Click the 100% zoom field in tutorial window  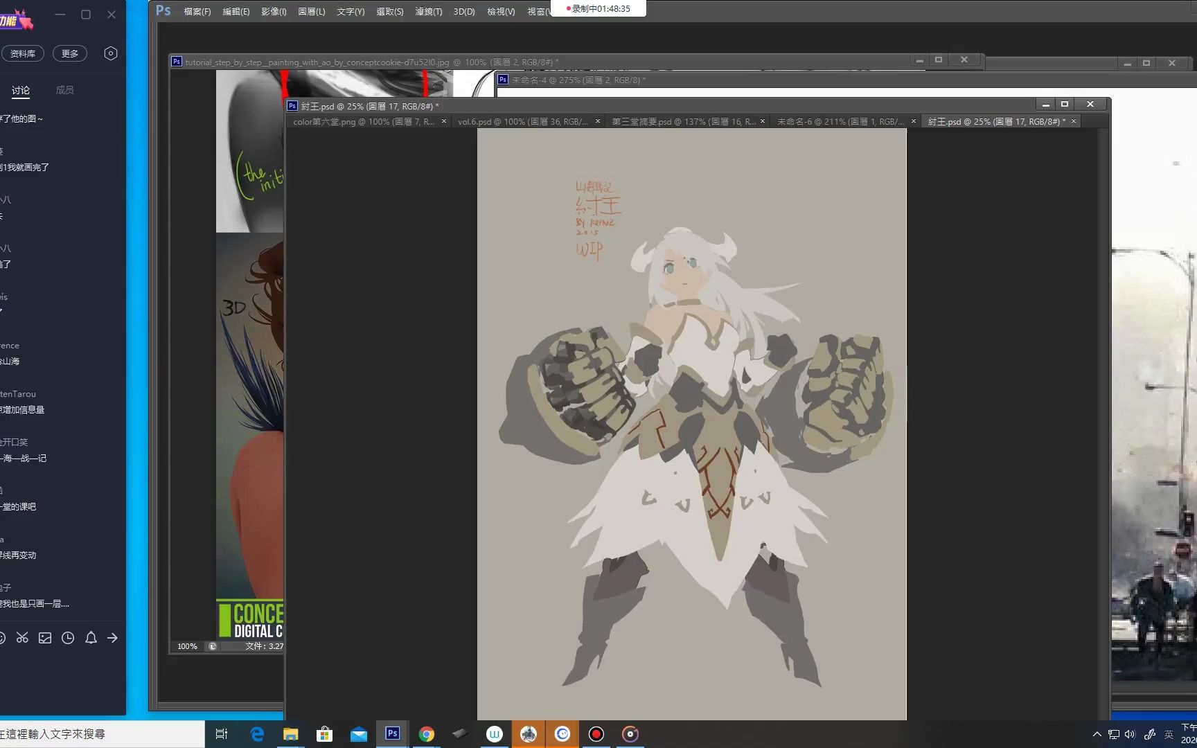tap(187, 646)
